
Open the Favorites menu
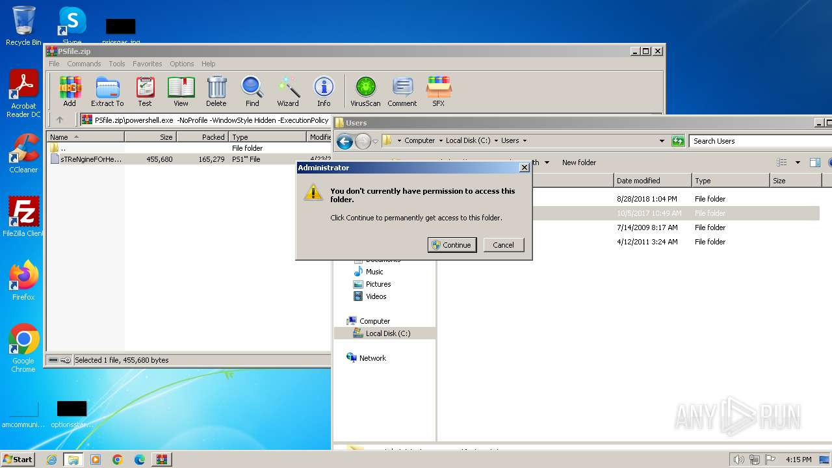coord(148,64)
